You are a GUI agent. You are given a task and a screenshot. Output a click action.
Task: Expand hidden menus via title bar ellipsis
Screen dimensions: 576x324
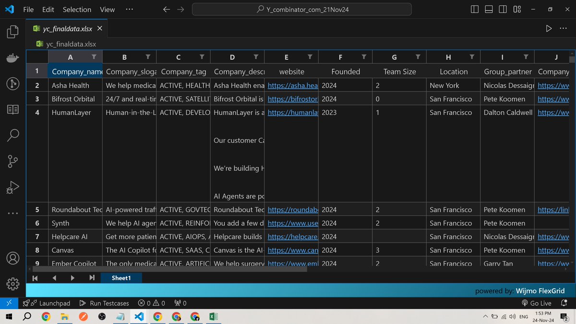click(129, 9)
